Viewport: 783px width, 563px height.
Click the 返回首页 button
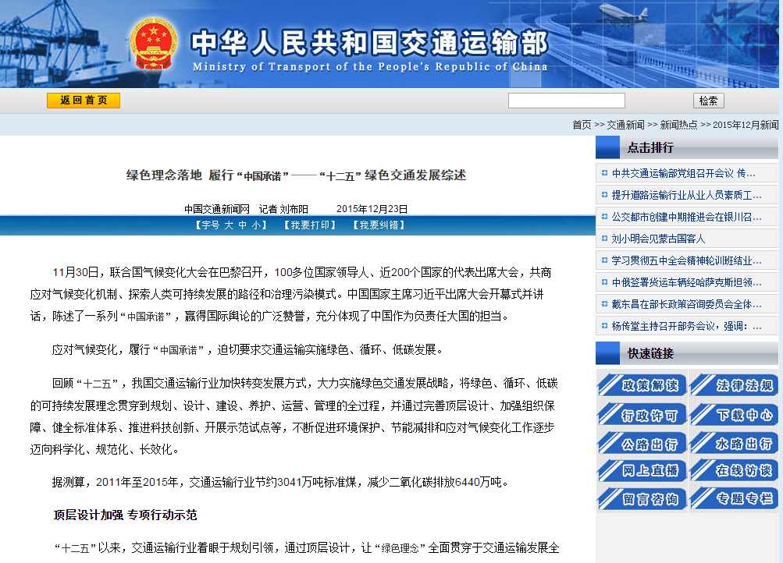click(x=84, y=101)
